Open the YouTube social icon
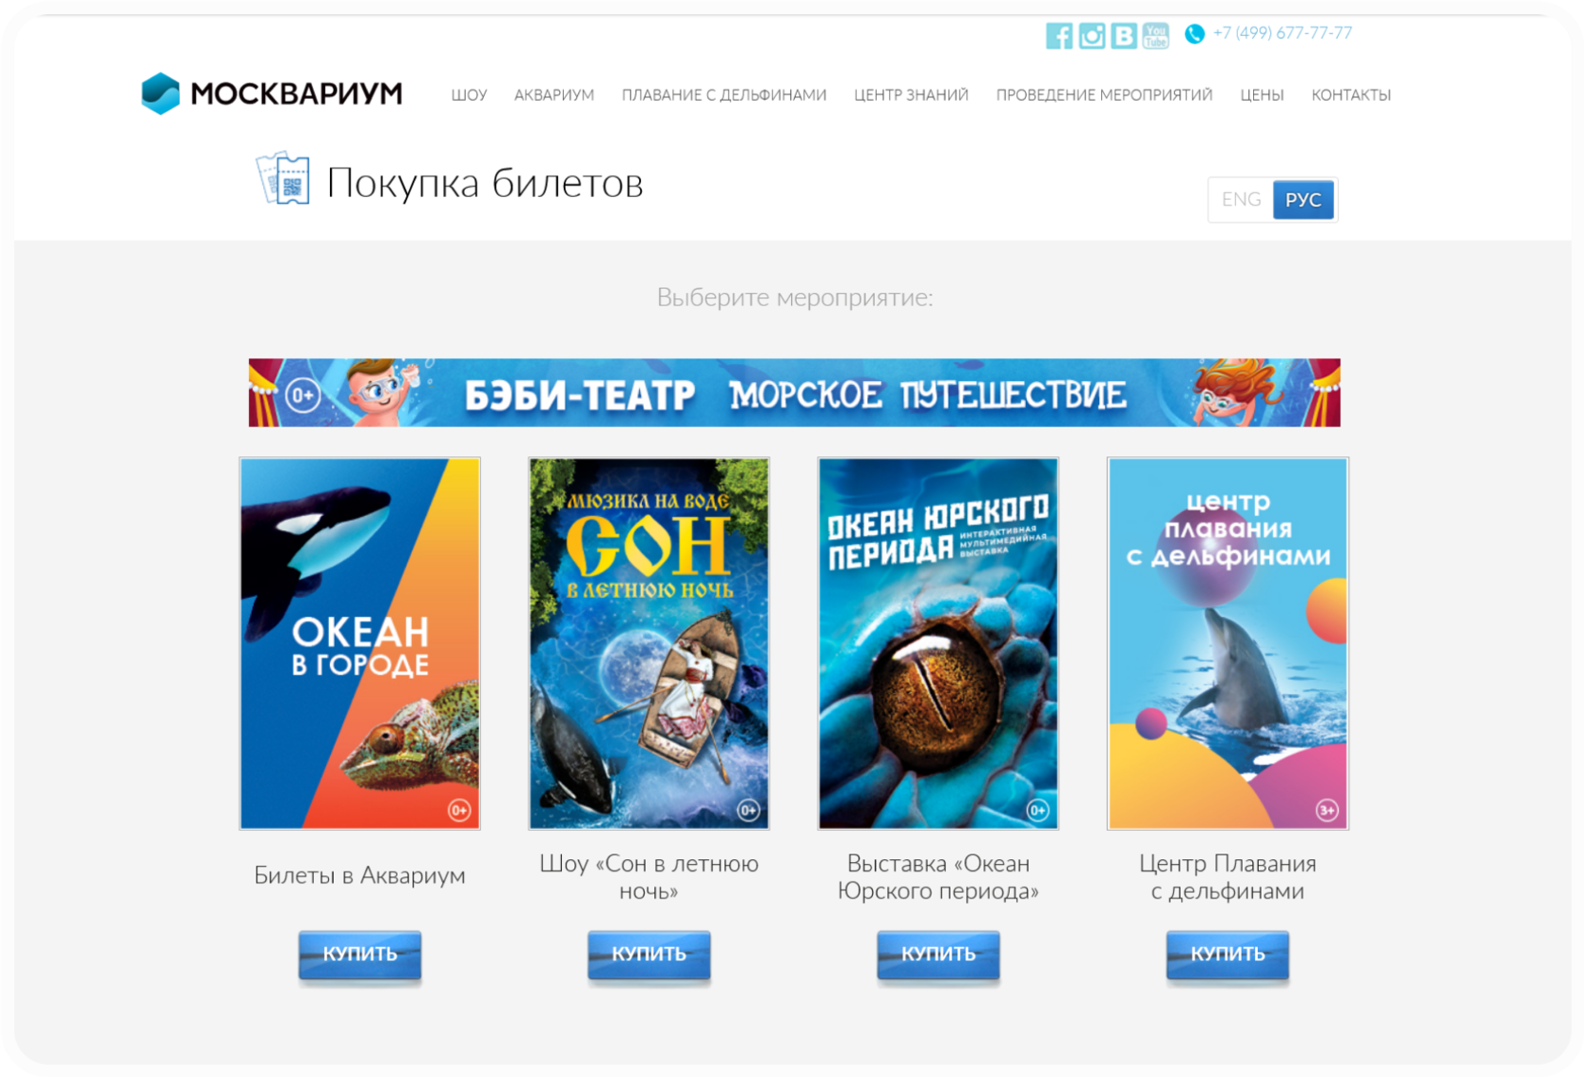1584x1077 pixels. tap(1156, 36)
